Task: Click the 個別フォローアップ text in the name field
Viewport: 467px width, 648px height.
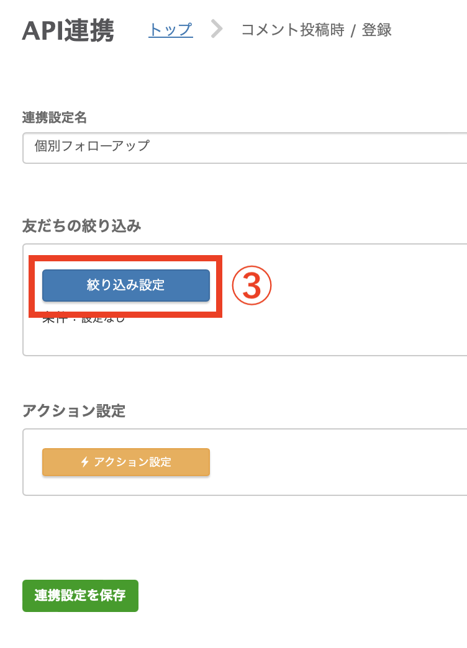Action: click(92, 146)
